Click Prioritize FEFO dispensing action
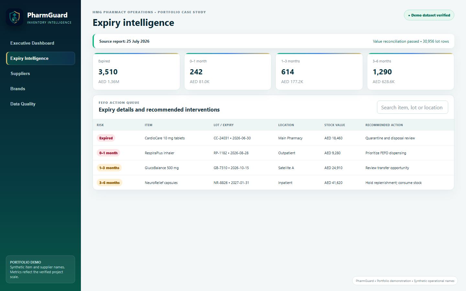The image size is (466, 291). 386,153
